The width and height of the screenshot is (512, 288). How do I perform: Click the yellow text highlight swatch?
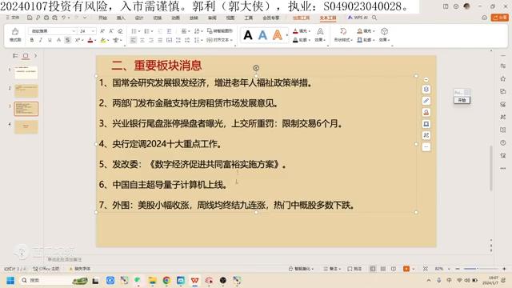(x=103, y=40)
